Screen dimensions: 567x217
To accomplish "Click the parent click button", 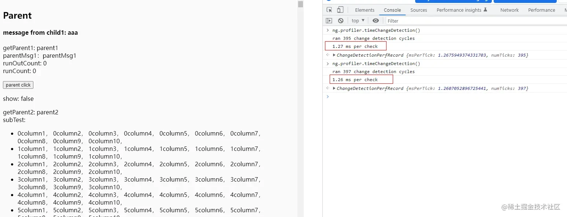I will 18,85.
